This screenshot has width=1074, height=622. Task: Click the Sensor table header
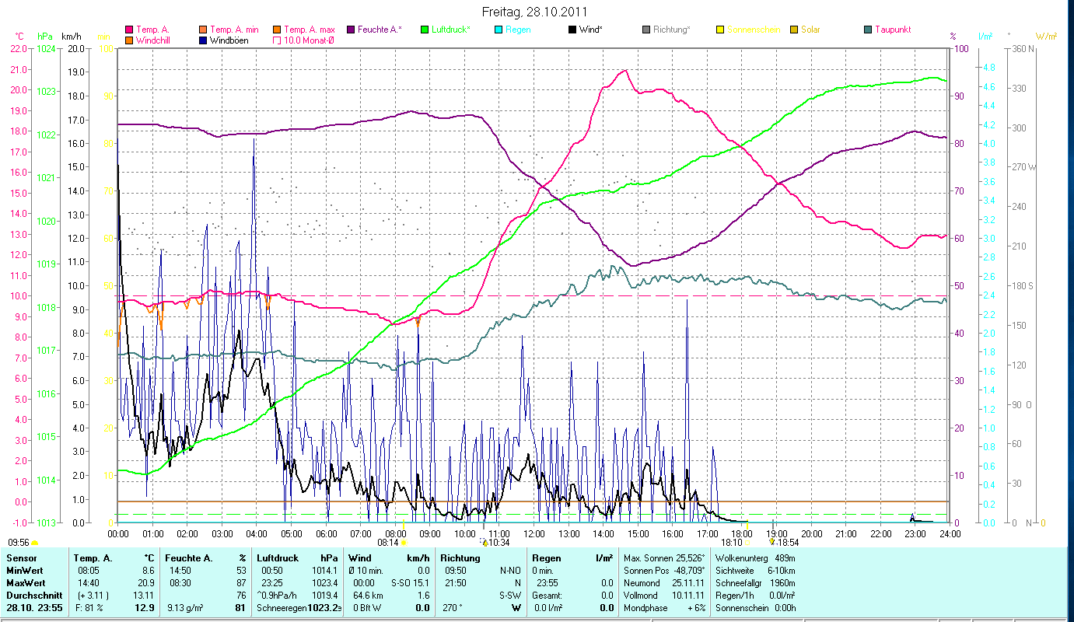[x=20, y=558]
